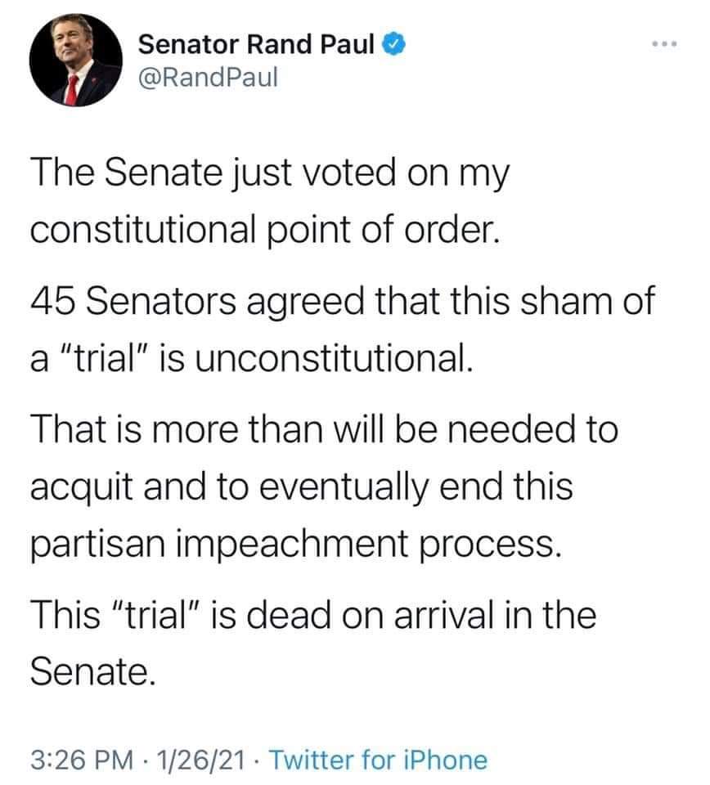Click the line 'The Senate just voted on my'
710x785 pixels.
269,173
